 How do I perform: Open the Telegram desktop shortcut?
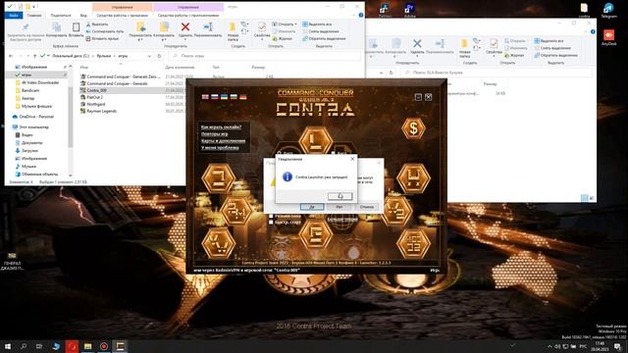608,10
